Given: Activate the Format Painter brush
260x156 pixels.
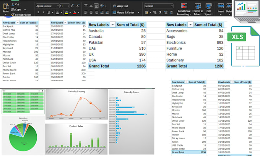Looking at the screenshot, I should point(13,14).
